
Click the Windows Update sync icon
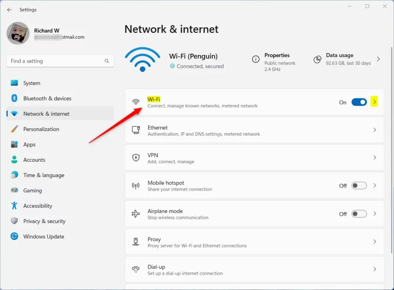click(14, 236)
